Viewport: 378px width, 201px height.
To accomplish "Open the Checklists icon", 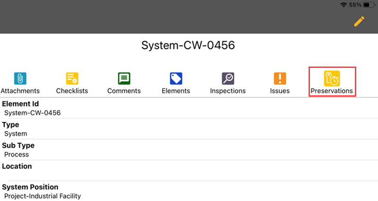I will [72, 78].
